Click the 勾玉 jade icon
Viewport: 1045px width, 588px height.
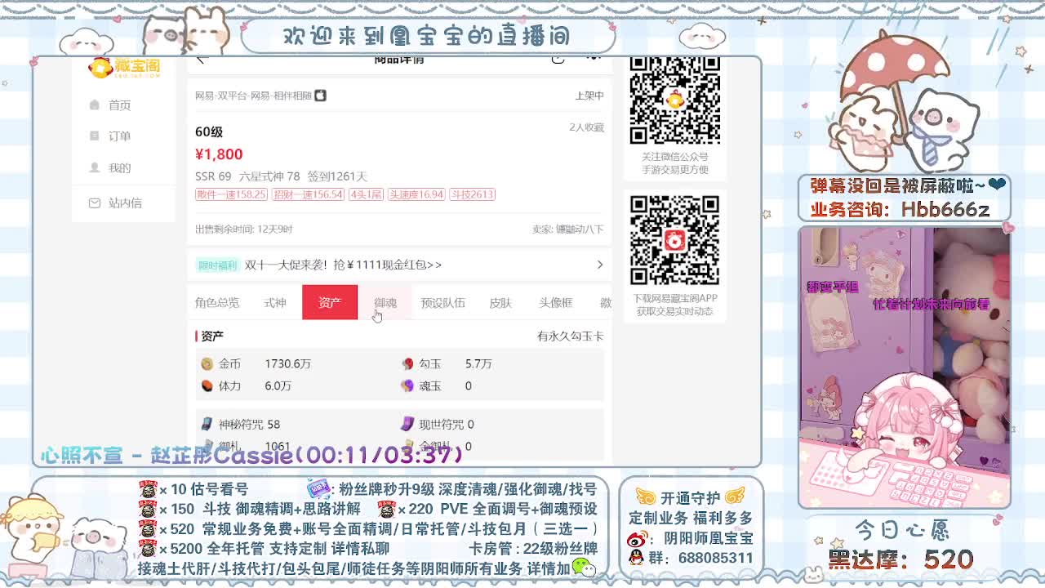408,363
